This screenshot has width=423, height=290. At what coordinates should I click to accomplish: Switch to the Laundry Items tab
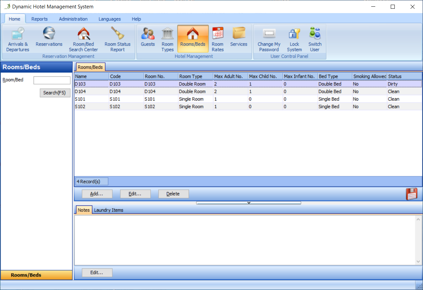[x=109, y=210]
